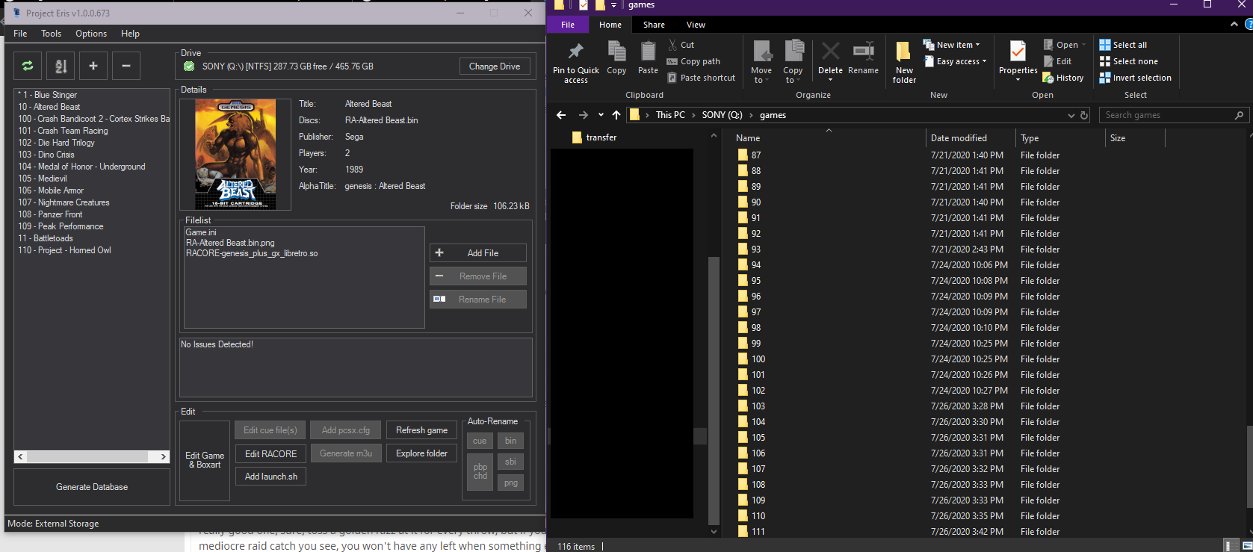This screenshot has height=552, width=1253.
Task: Click the Edit RACORE button
Action: 270,453
